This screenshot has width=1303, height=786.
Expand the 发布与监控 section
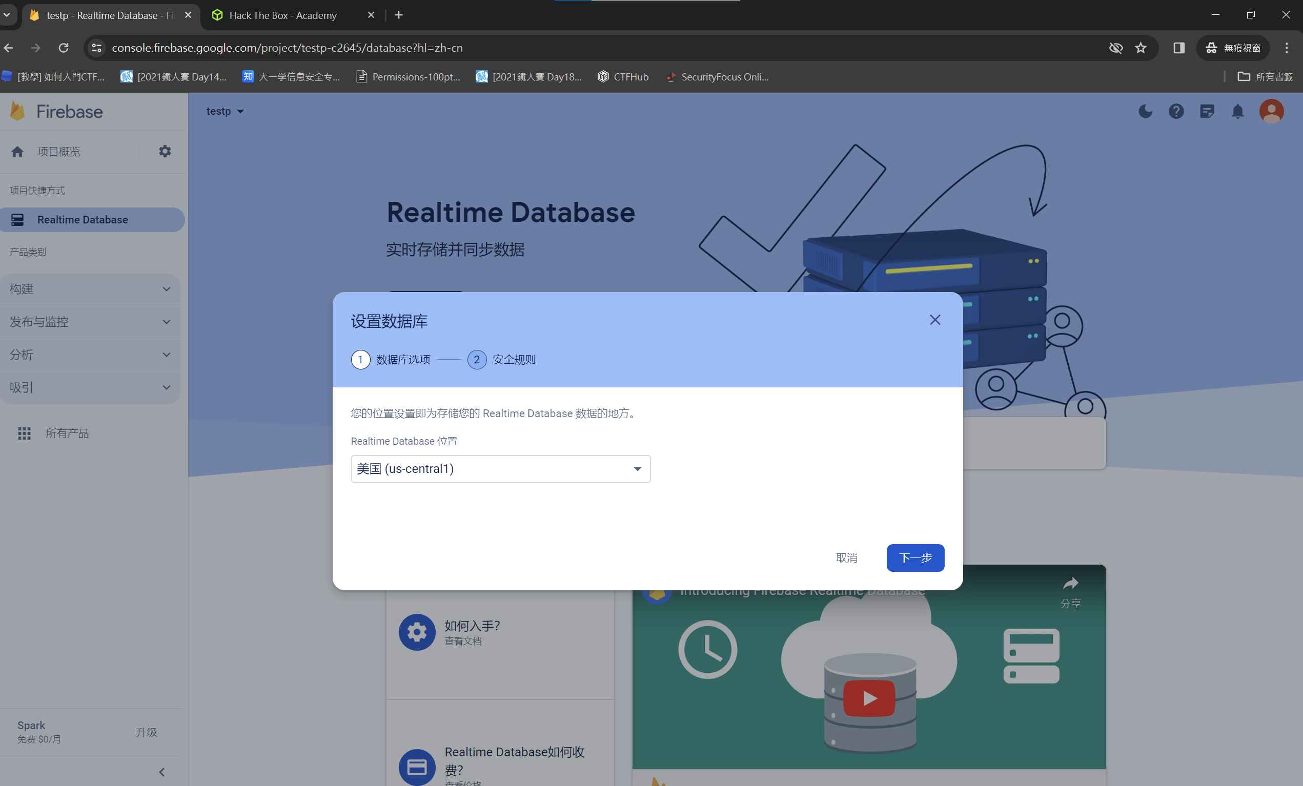click(x=90, y=322)
